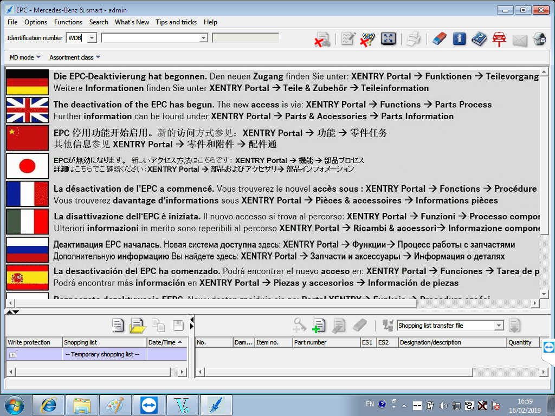
Task: Click the Designation/description column header
Action: pos(453,342)
